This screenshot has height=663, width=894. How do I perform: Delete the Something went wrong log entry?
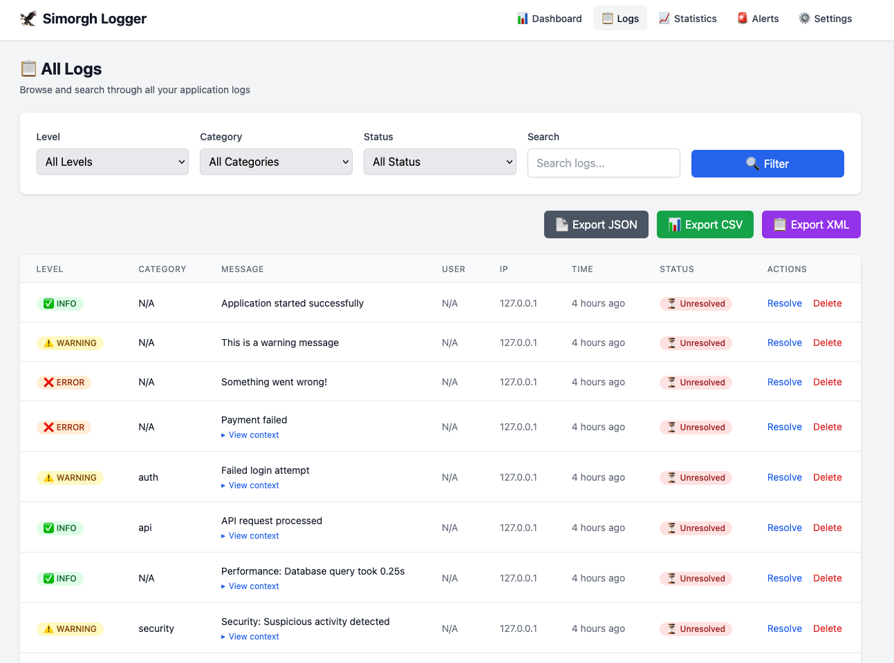click(827, 382)
